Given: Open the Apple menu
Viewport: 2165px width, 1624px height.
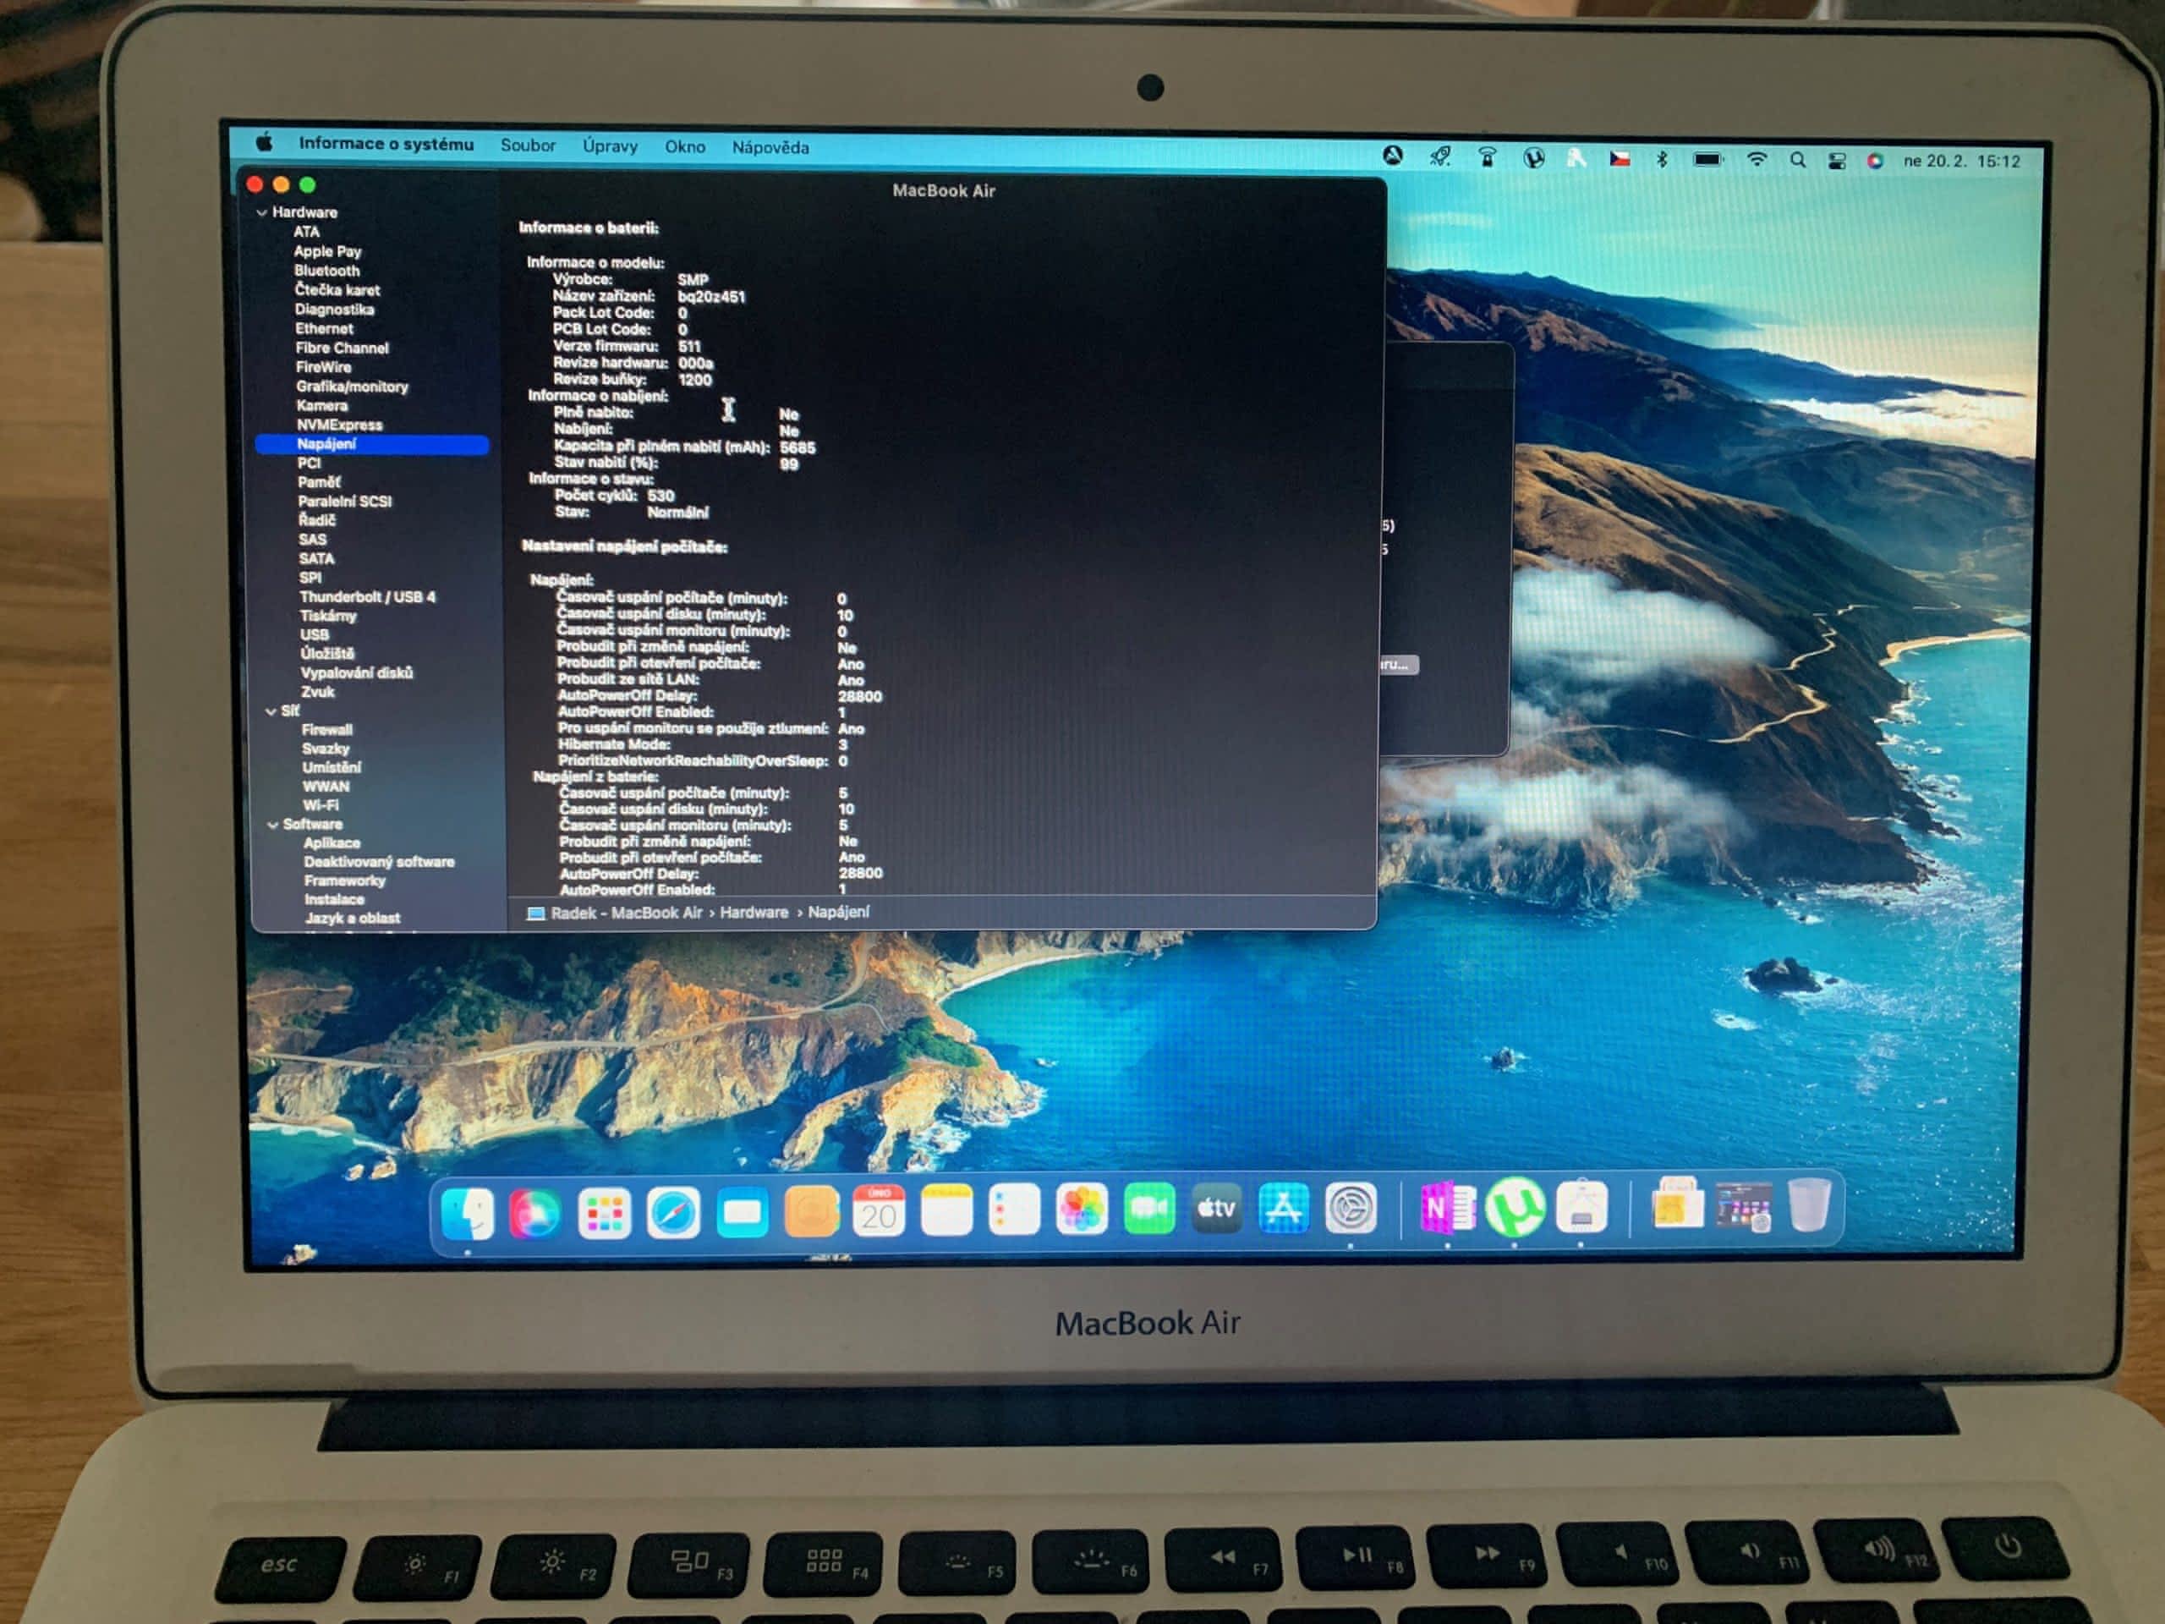Looking at the screenshot, I should (264, 143).
